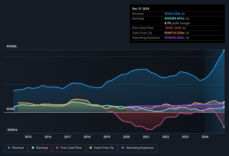Click the Dec 31 2024 tooltip date
The image size is (229, 156).
point(141,9)
